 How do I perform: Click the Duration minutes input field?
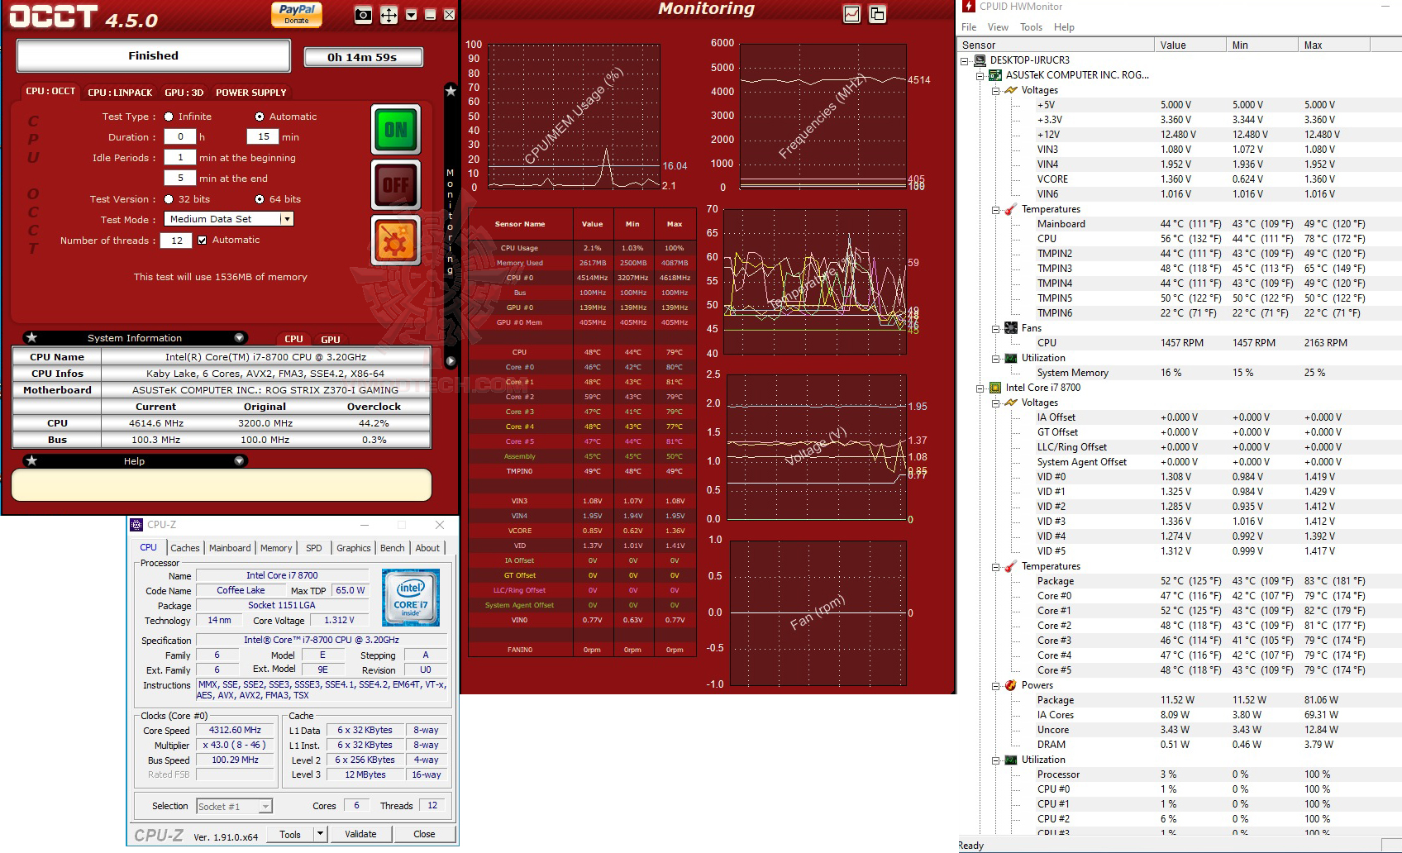[264, 136]
